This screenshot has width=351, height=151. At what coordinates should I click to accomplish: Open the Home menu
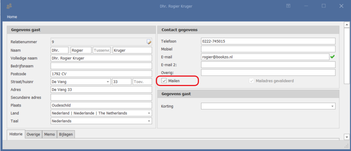coord(12,17)
